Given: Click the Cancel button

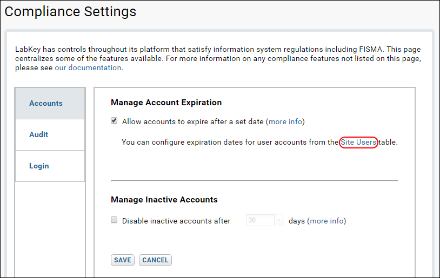Looking at the screenshot, I should [x=155, y=260].
